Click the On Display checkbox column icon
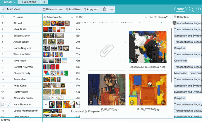Image resolution: width=202 pixels, height=122 pixels. pos(152,17)
